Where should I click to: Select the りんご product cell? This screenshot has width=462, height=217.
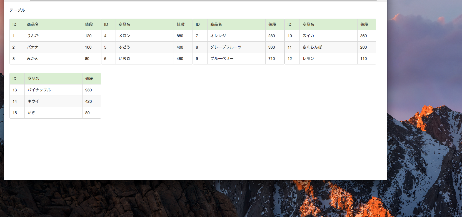coord(53,36)
